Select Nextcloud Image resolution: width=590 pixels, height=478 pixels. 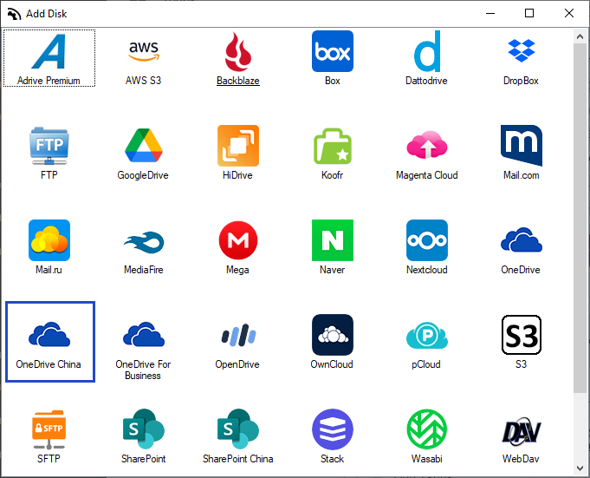(427, 240)
